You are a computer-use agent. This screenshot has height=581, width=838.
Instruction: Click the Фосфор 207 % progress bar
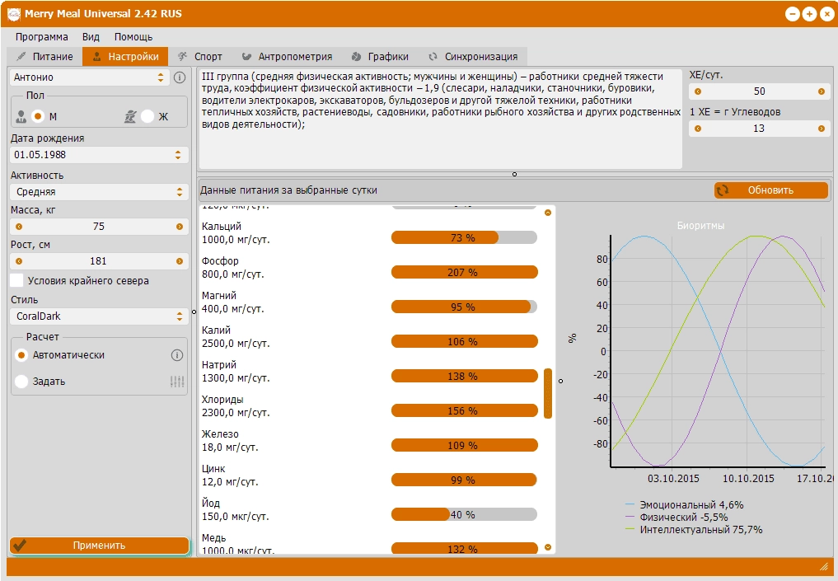464,273
